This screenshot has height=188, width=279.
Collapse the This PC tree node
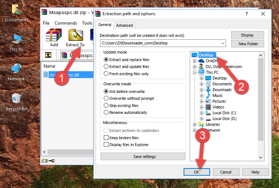pos(194,72)
